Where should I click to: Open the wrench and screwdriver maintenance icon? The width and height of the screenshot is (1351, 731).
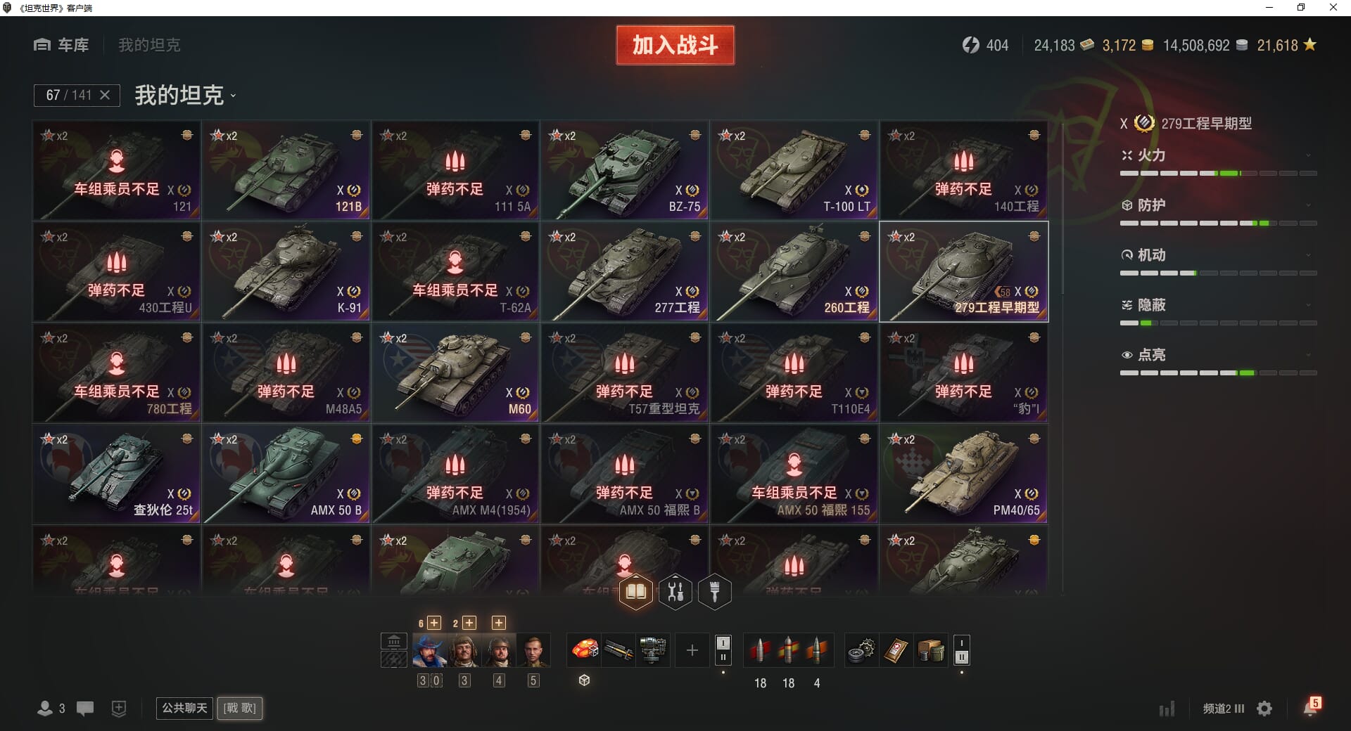[675, 592]
